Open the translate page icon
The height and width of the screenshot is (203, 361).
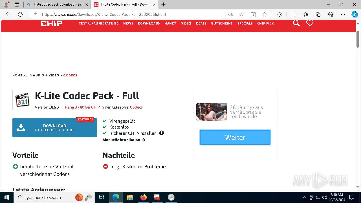click(x=231, y=14)
